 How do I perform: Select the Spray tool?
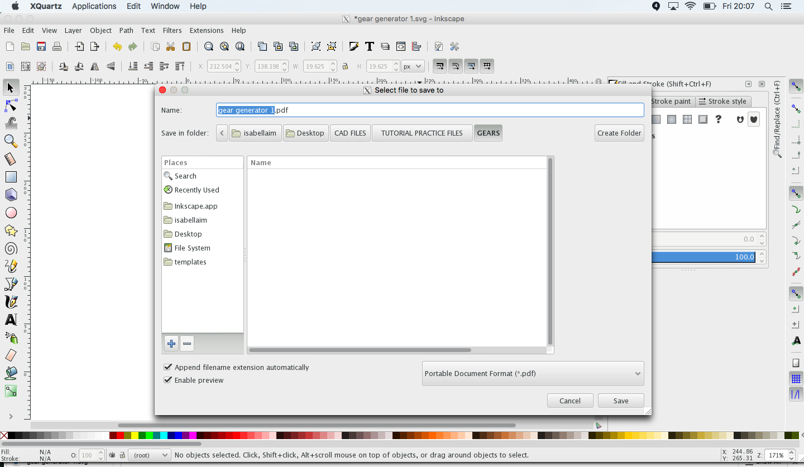(x=11, y=338)
